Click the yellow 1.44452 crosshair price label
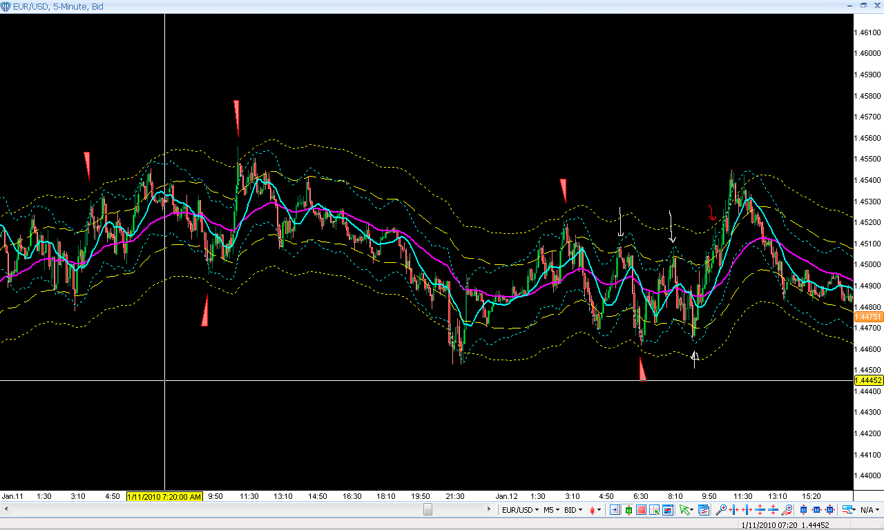Image resolution: width=884 pixels, height=530 pixels. point(867,380)
